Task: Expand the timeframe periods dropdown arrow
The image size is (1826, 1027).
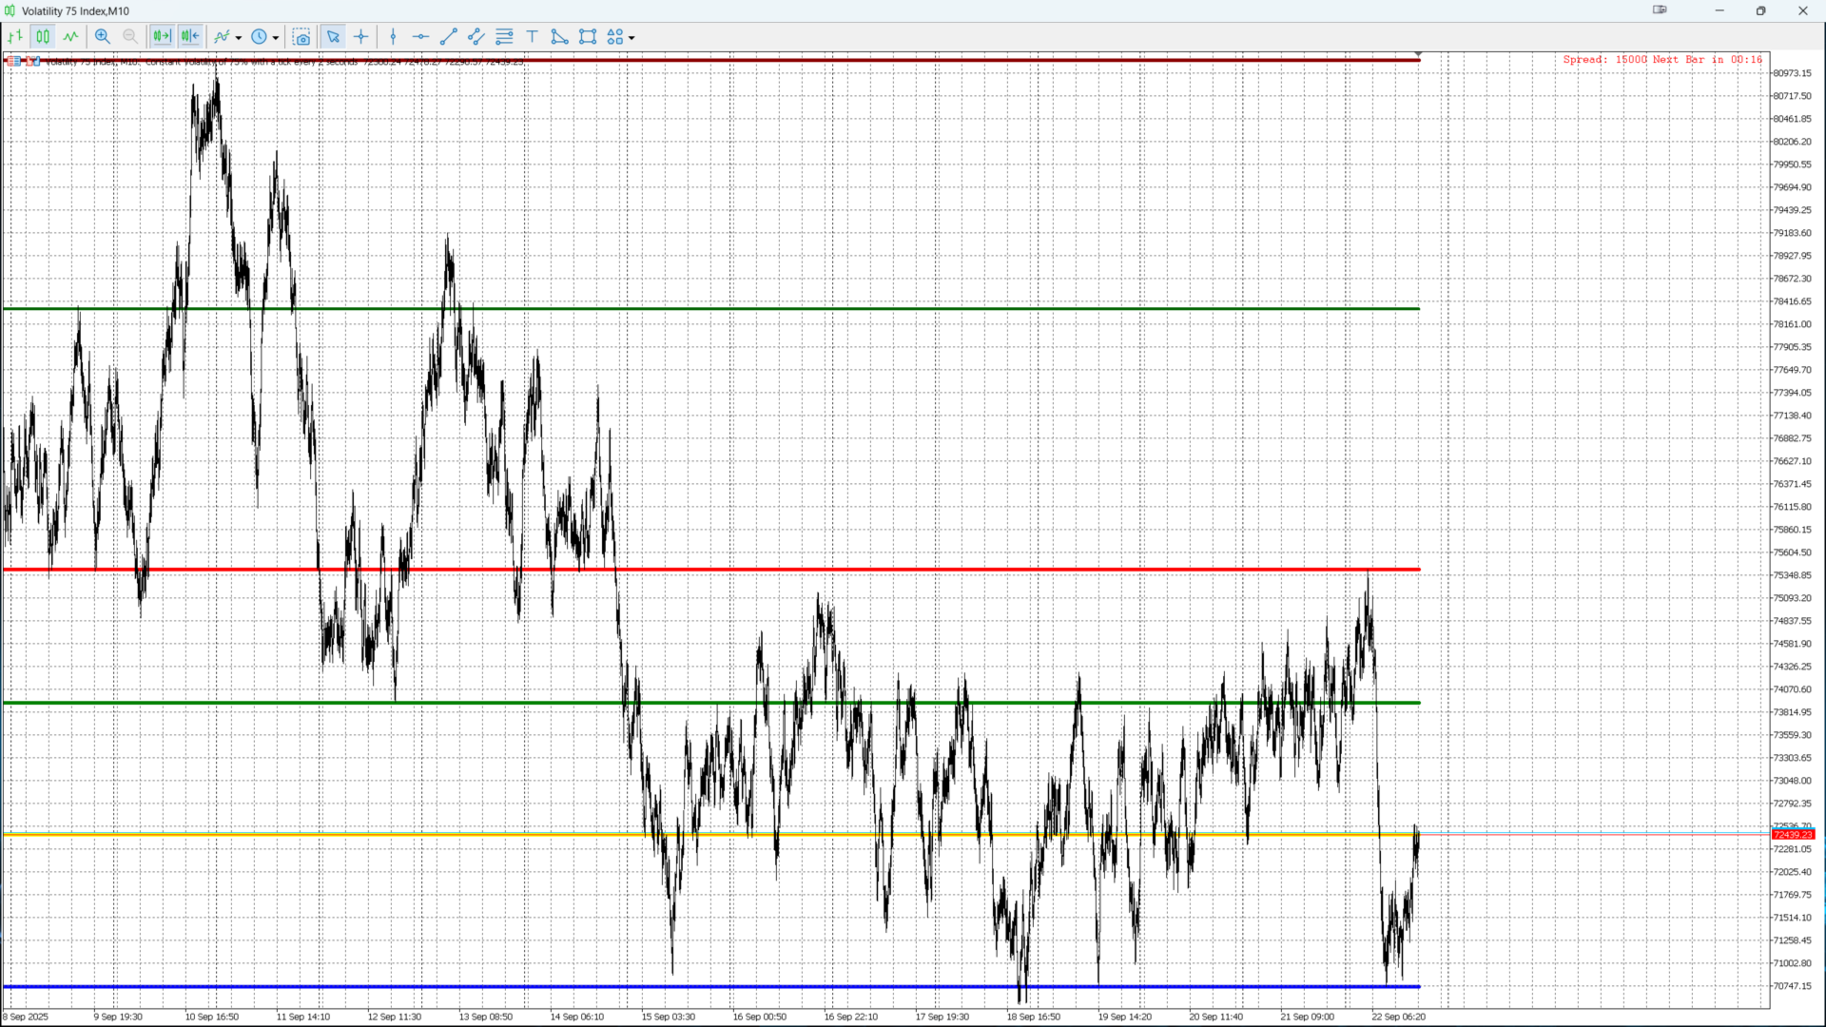Action: [276, 38]
